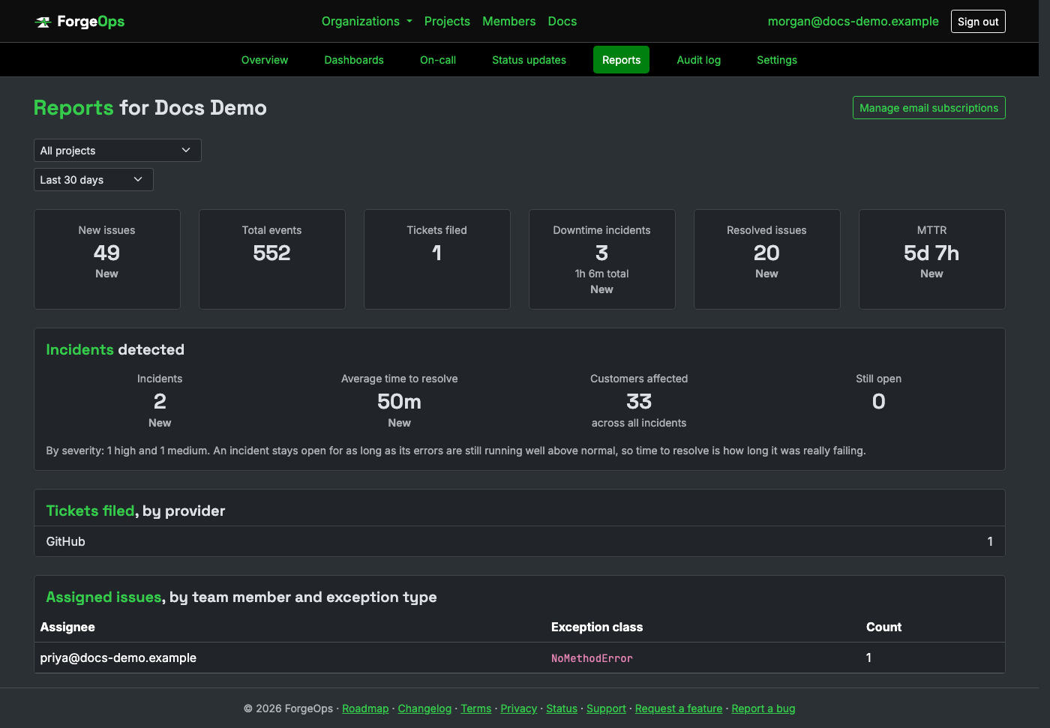Open the Docs link in header
Viewport: 1050px width, 728px height.
pos(562,21)
